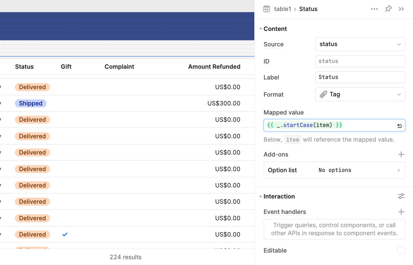413x265 pixels.
Task: Add an event handler with plus icon
Action: (x=401, y=212)
